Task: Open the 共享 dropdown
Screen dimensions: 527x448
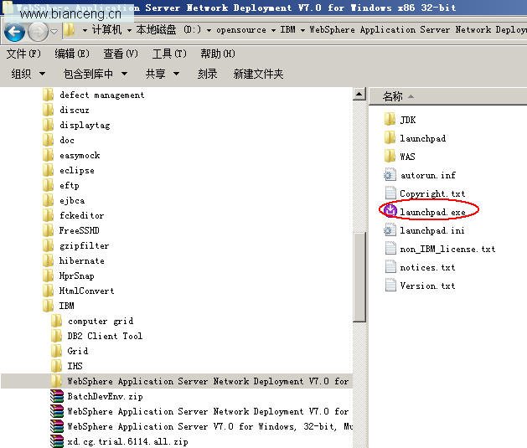Action: pyautogui.click(x=163, y=74)
